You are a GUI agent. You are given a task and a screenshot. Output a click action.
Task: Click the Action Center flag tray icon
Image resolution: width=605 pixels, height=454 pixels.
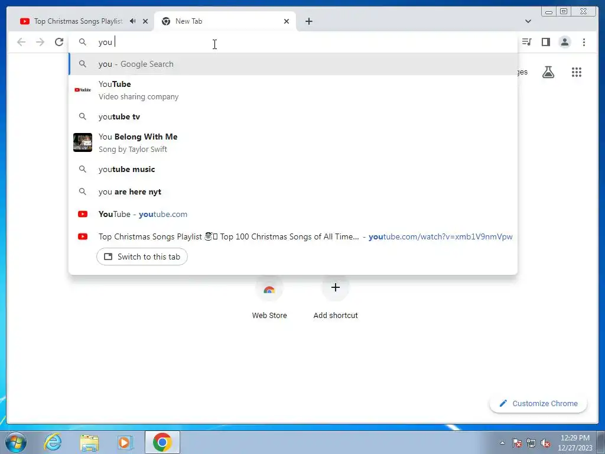(x=517, y=443)
